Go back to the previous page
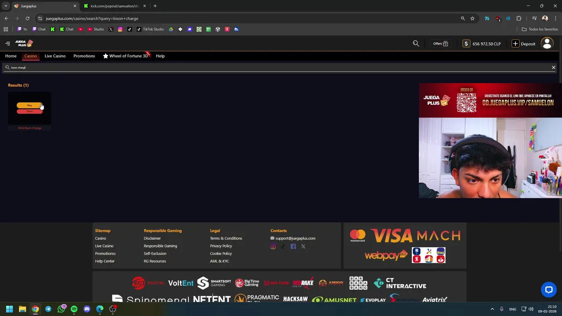 (x=6, y=18)
